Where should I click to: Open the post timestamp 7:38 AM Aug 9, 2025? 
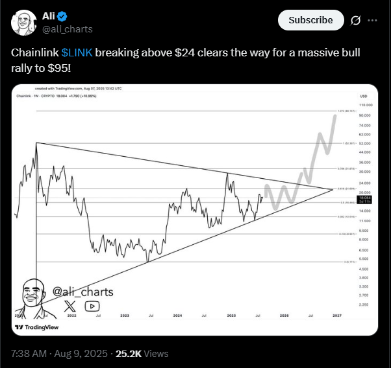coord(59,354)
